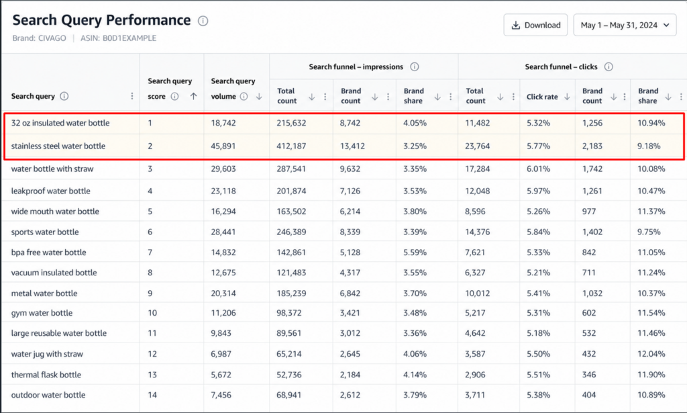The image size is (687, 413).
Task: Sort ascending by Search query score arrow
Action: click(x=193, y=96)
